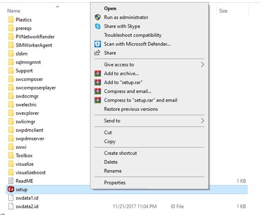Expand the Give access to submenu arrow
The height and width of the screenshot is (215, 260).
coord(202,64)
